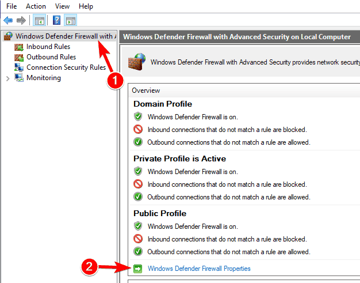Click the Monitoring node monitor icon
The height and width of the screenshot is (283, 360).
pos(19,78)
